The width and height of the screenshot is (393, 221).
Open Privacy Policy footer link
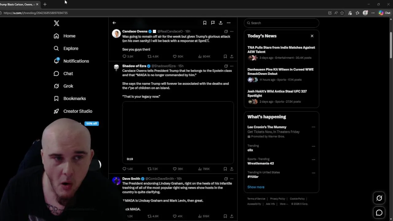(x=278, y=199)
